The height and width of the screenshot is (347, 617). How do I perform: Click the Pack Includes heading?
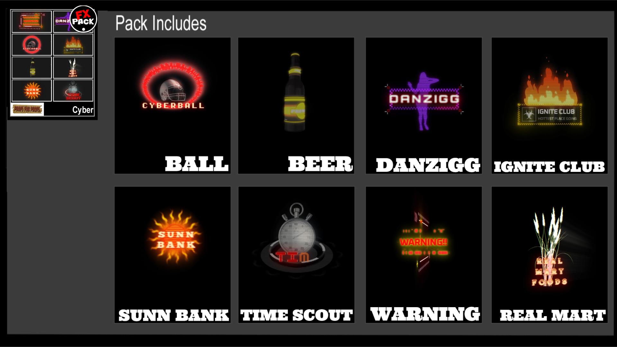point(161,23)
